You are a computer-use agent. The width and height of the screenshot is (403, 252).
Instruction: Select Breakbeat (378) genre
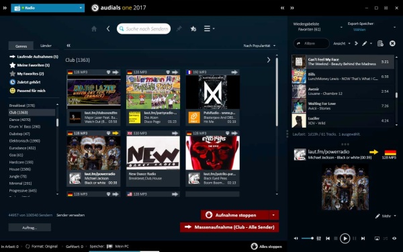22,106
